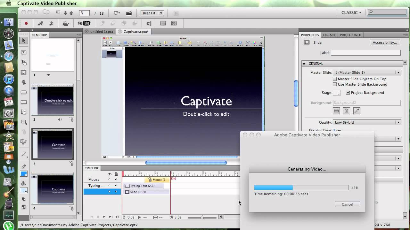Open iTunes from the Dock

click(x=9, y=79)
